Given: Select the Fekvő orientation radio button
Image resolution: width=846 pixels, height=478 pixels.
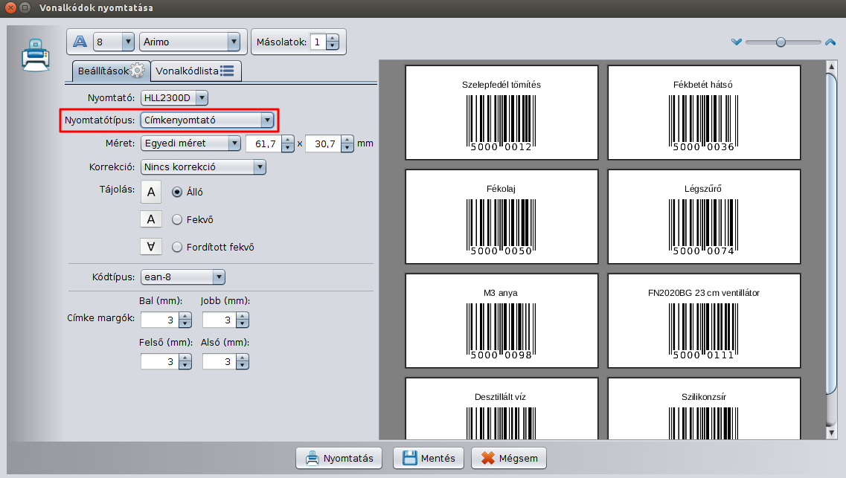Looking at the screenshot, I should coord(177,219).
